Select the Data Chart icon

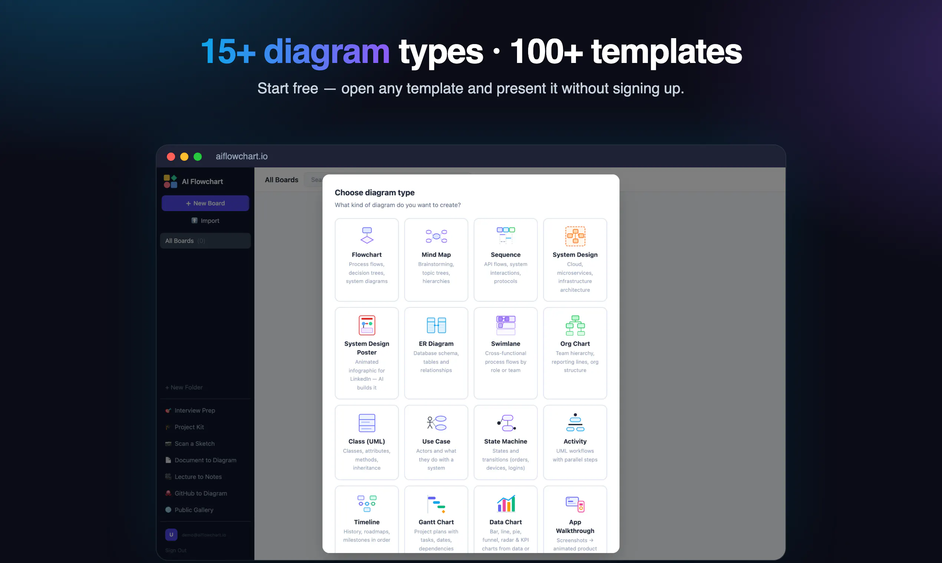(505, 503)
